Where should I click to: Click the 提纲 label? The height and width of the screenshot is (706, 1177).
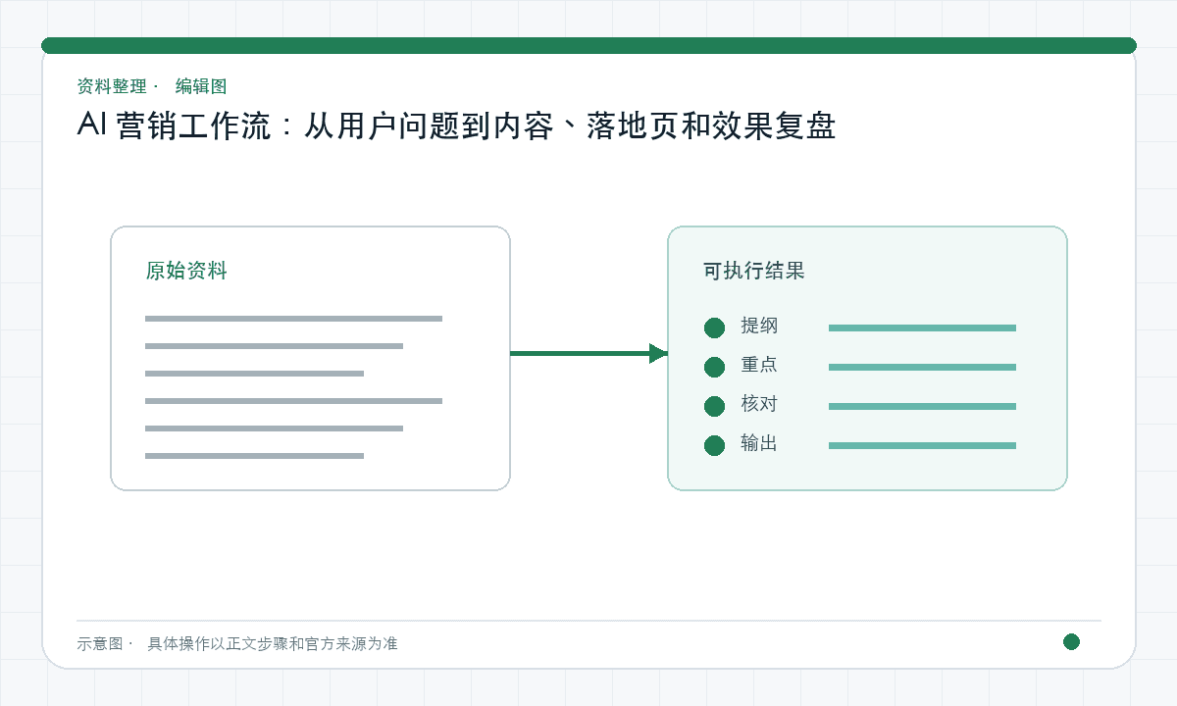click(759, 326)
